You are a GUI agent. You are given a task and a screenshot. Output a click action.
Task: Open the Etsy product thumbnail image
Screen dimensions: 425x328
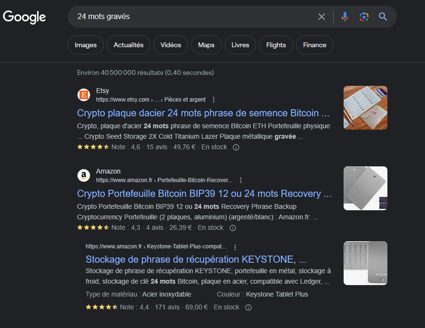[x=365, y=108]
